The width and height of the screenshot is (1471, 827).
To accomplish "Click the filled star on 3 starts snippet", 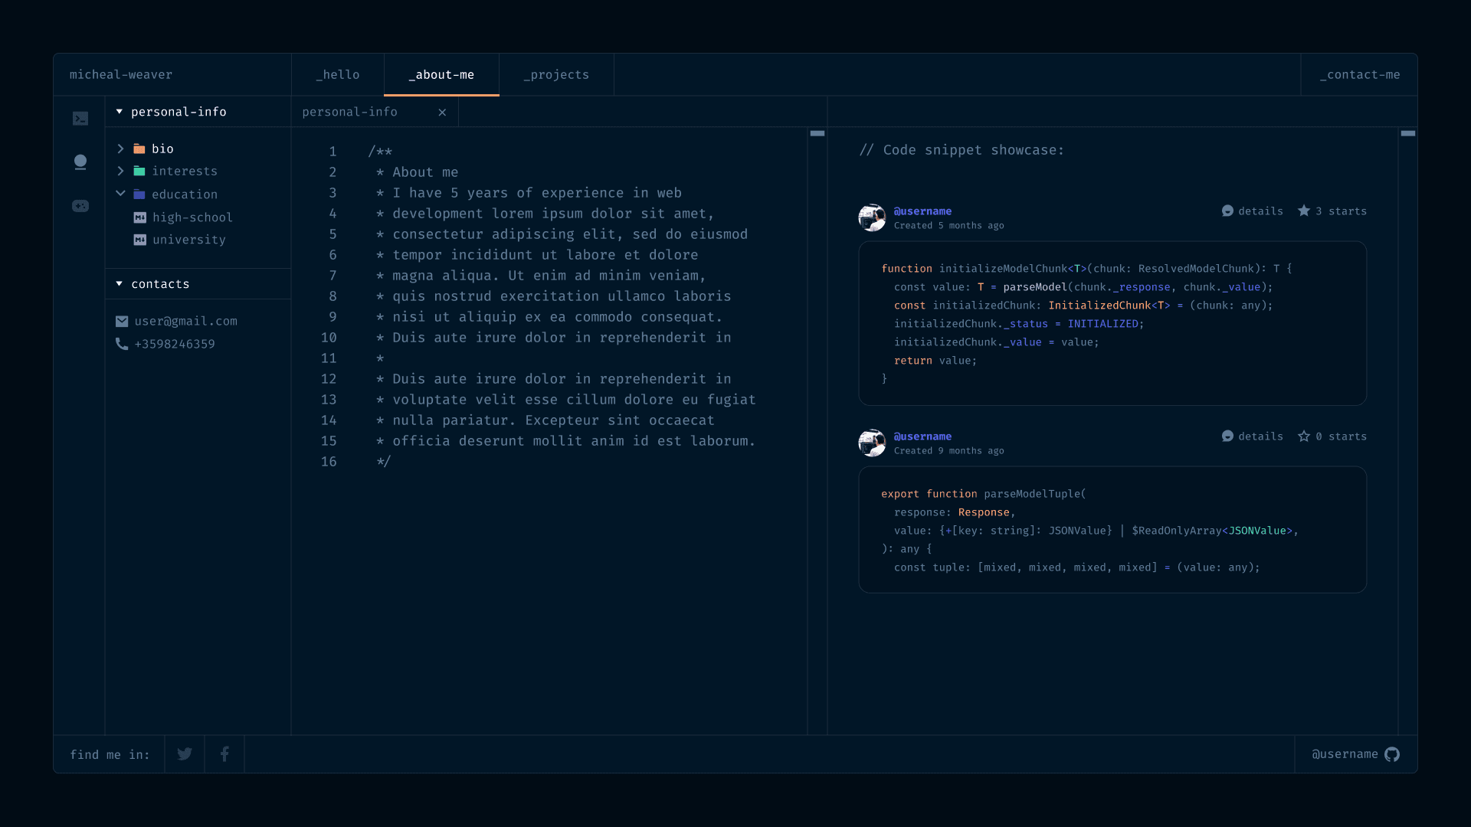I will [x=1304, y=211].
